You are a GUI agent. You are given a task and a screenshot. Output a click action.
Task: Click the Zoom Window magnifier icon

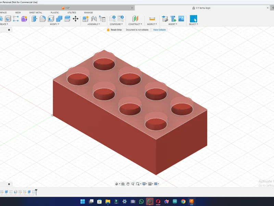(138, 184)
